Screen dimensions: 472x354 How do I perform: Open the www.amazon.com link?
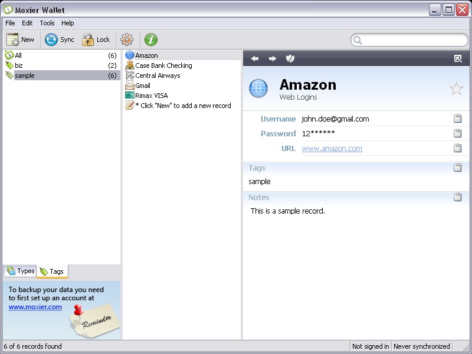[332, 149]
